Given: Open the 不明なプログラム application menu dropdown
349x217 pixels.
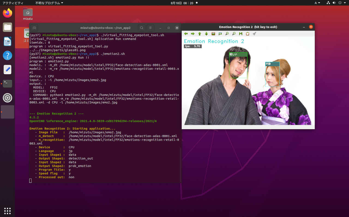Looking at the screenshot, I should click(x=49, y=3).
